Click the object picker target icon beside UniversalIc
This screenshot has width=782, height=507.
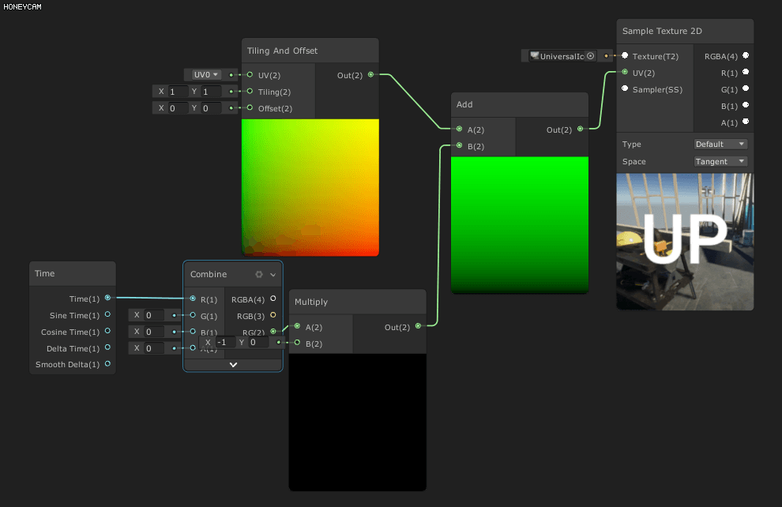tap(591, 56)
